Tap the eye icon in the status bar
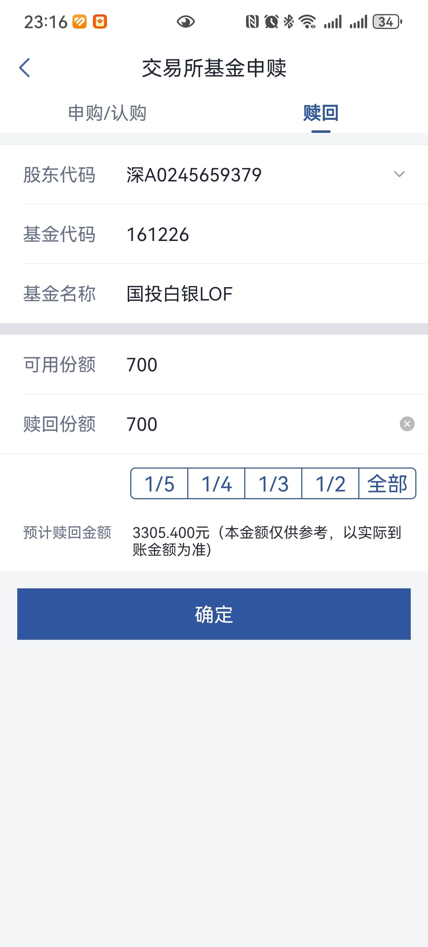 (185, 22)
